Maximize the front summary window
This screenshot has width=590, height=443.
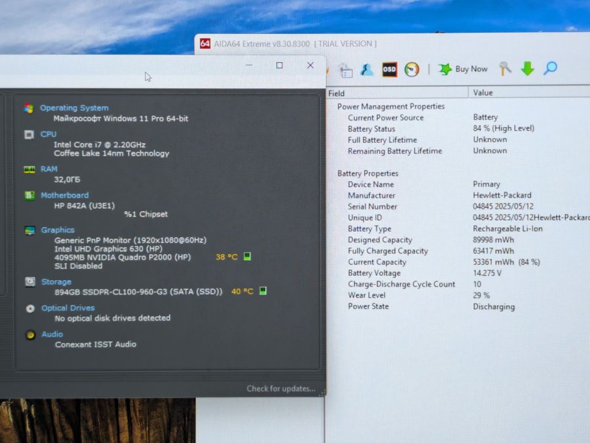[279, 65]
